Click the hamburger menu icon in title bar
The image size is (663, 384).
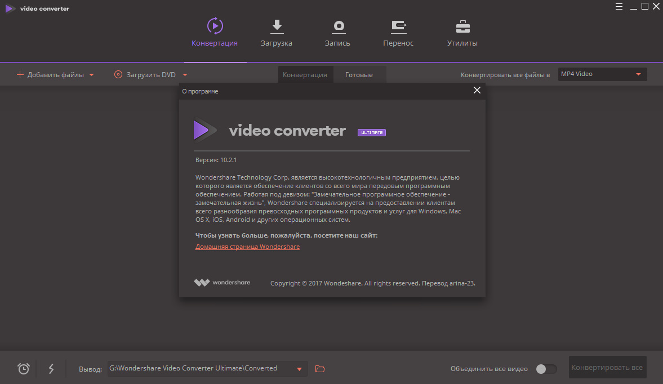pyautogui.click(x=619, y=6)
